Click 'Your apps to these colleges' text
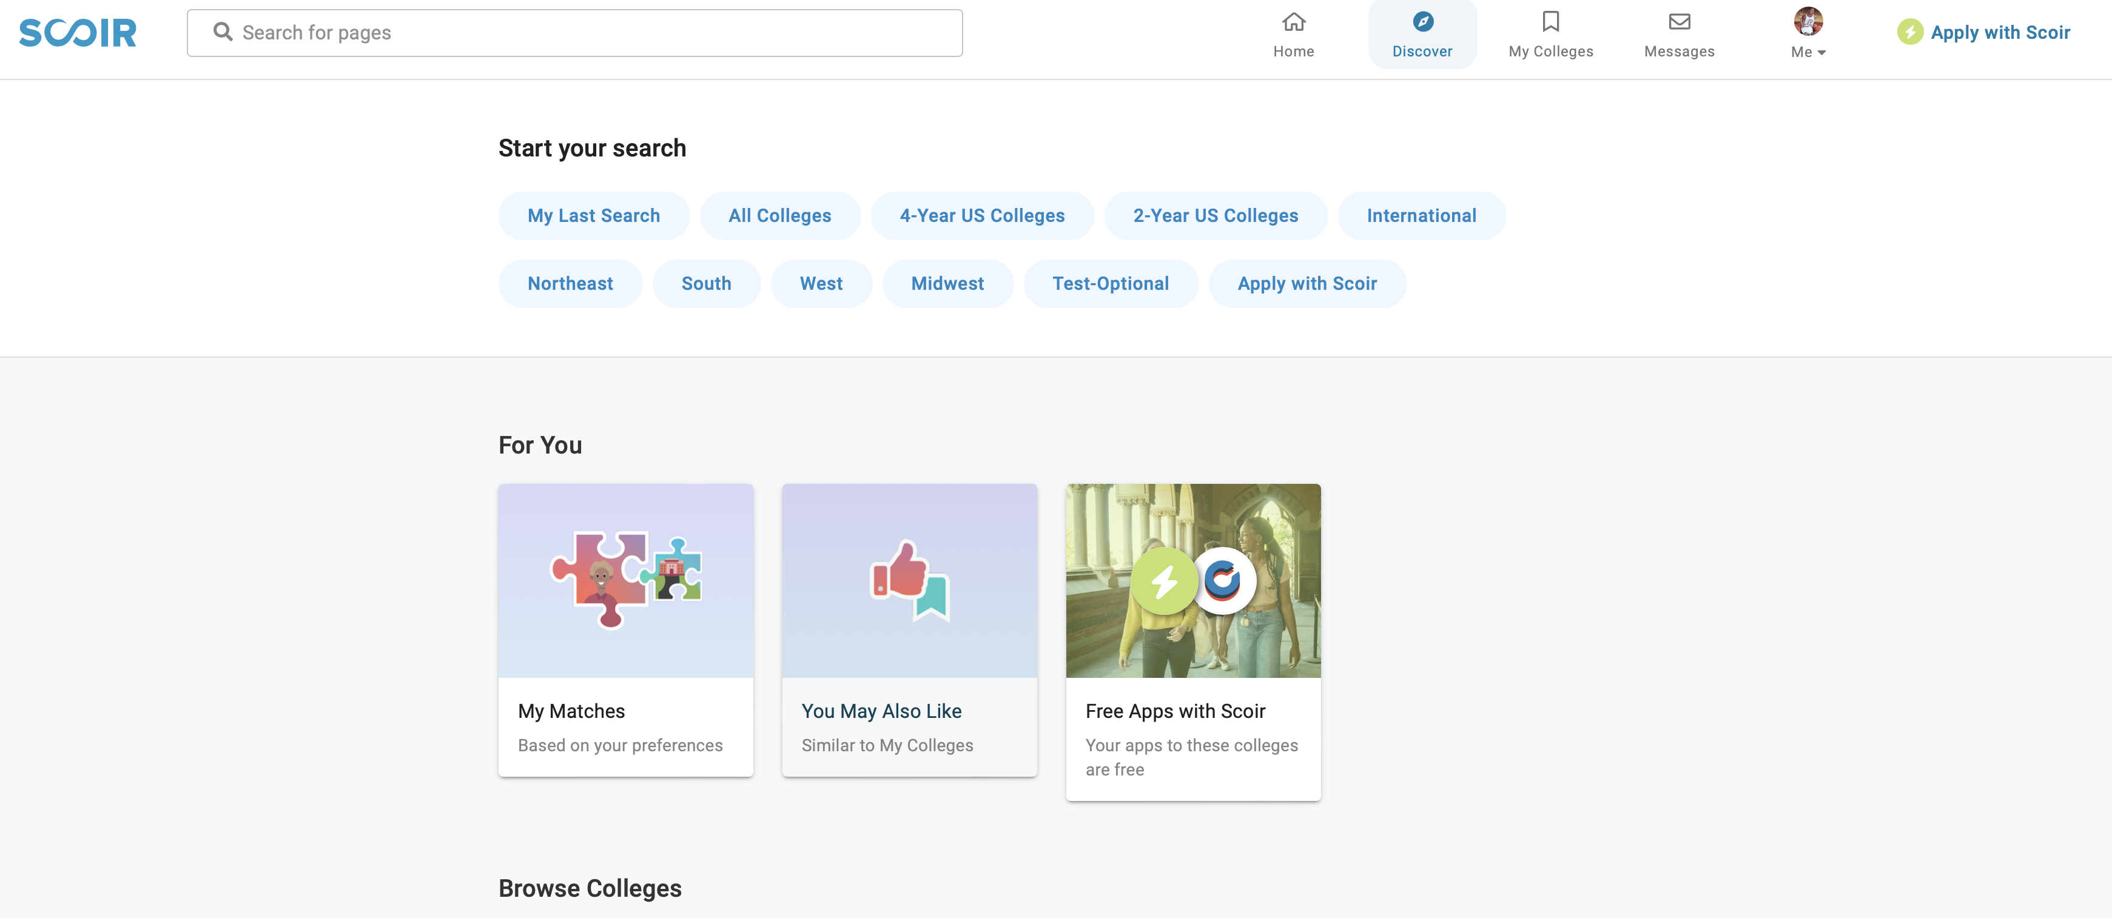Viewport: 2112px width, 918px height. click(x=1191, y=746)
